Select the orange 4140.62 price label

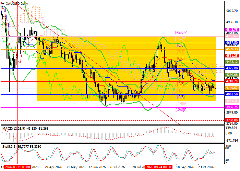(x=232, y=88)
